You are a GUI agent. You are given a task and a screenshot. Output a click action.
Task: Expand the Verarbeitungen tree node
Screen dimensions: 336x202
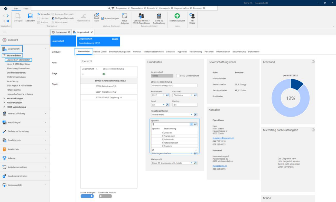(4, 98)
